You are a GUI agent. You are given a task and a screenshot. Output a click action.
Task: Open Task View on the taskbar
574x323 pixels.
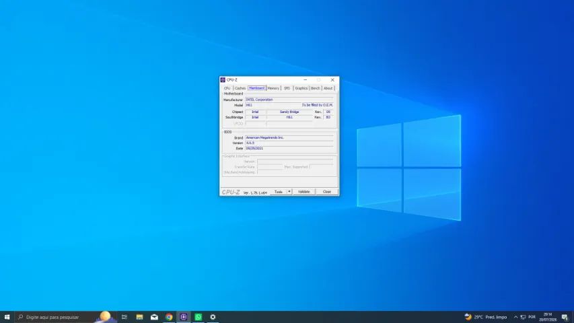click(124, 317)
